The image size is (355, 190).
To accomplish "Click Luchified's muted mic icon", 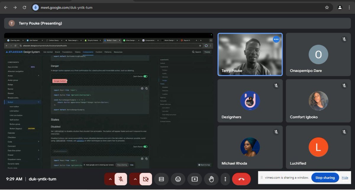I will [x=344, y=132].
